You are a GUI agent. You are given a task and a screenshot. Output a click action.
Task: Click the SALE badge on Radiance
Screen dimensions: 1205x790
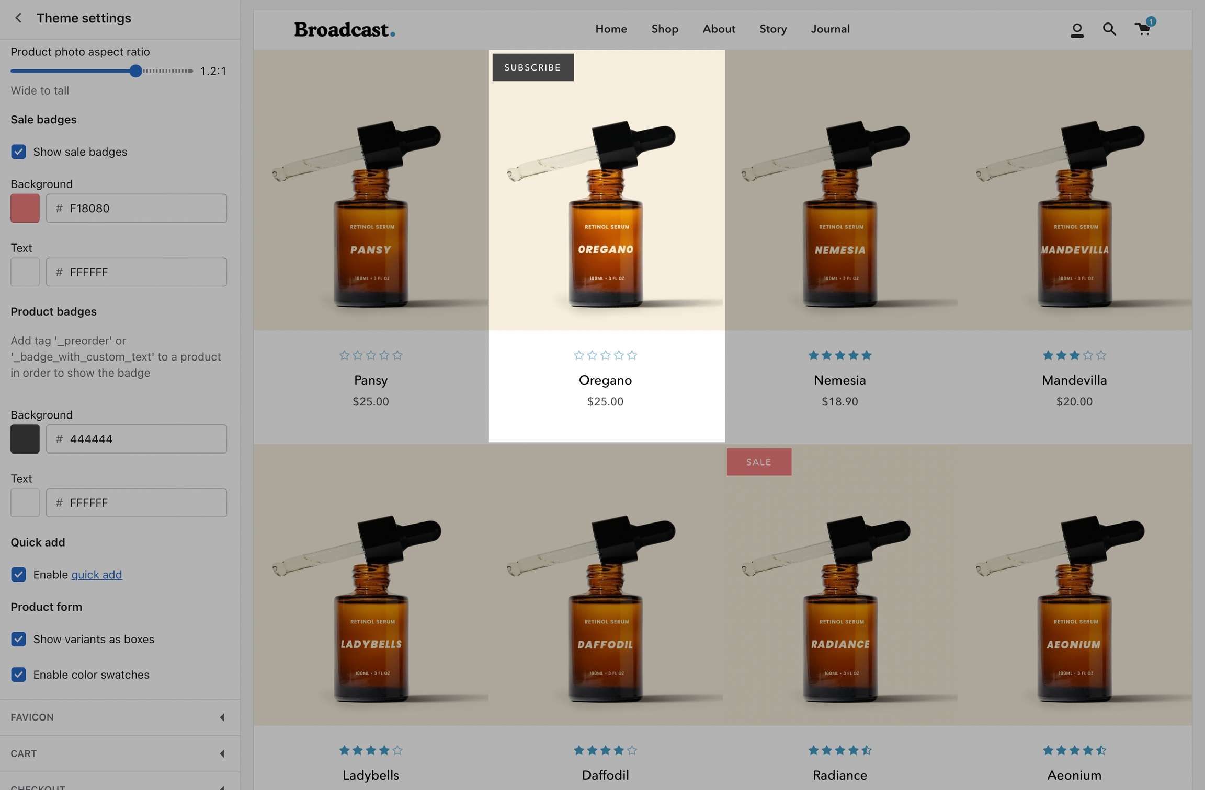758,462
